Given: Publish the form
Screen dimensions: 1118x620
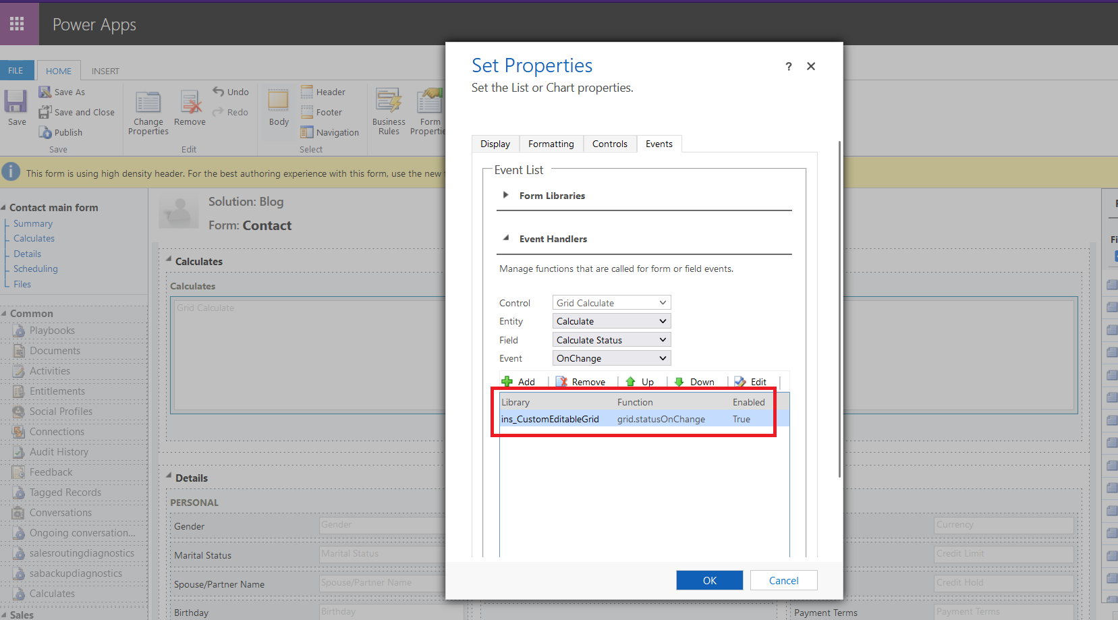Looking at the screenshot, I should coord(61,132).
